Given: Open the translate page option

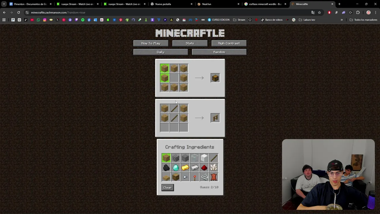Looking at the screenshot, I should (x=313, y=12).
